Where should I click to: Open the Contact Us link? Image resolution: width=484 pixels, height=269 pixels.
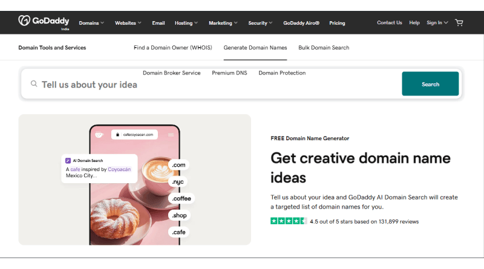point(389,23)
